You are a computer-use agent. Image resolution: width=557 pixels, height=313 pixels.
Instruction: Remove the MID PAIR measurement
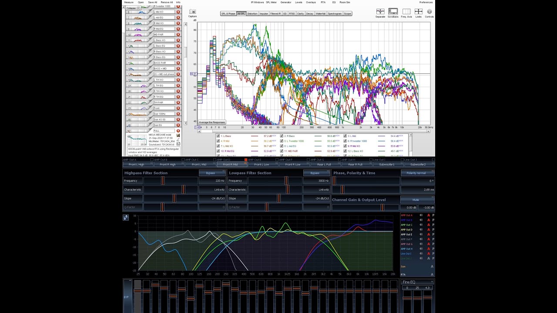point(178,34)
